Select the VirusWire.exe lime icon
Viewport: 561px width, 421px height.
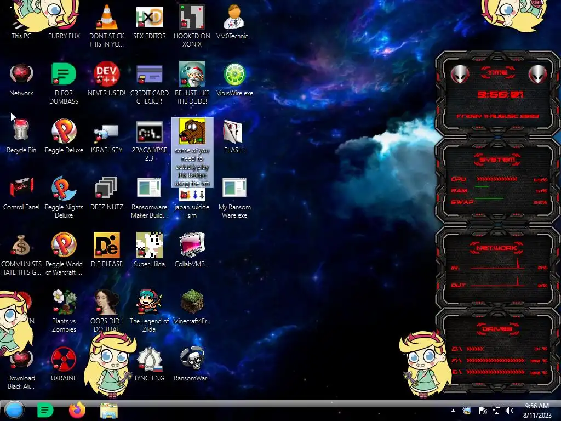click(x=234, y=74)
